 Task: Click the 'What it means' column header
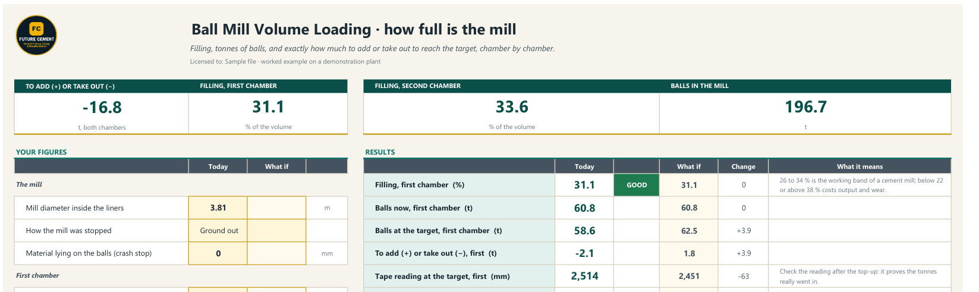tap(860, 167)
